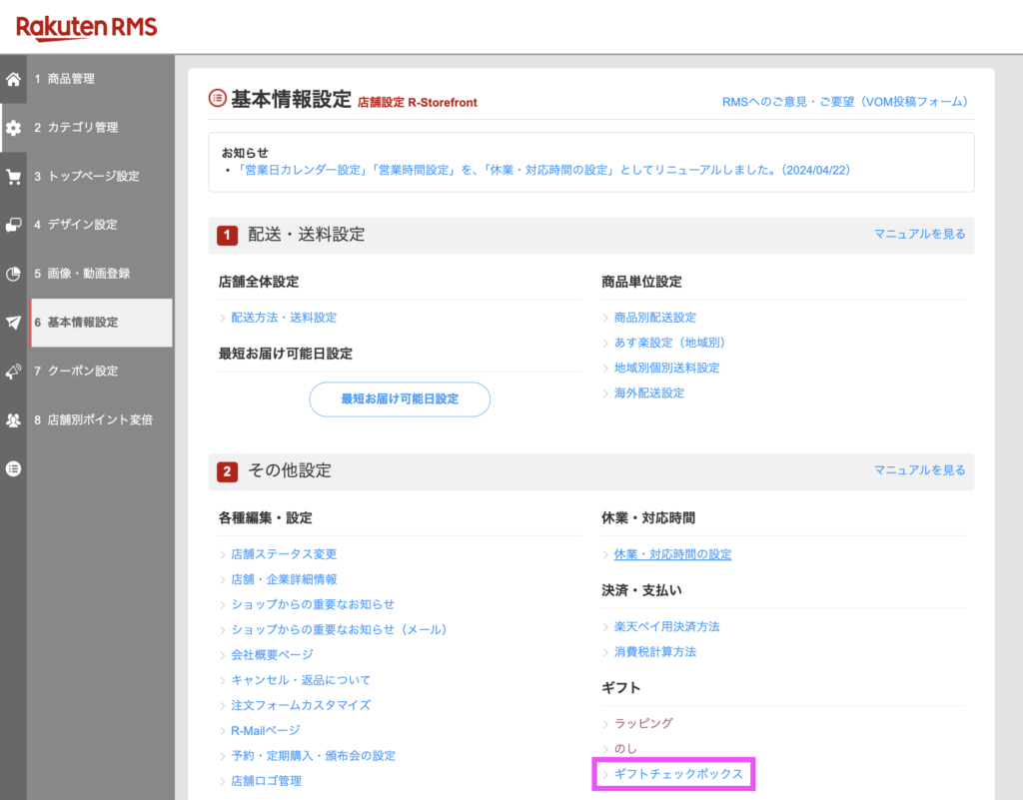Open ラッピング gift link
The height and width of the screenshot is (800, 1023).
[x=643, y=724]
